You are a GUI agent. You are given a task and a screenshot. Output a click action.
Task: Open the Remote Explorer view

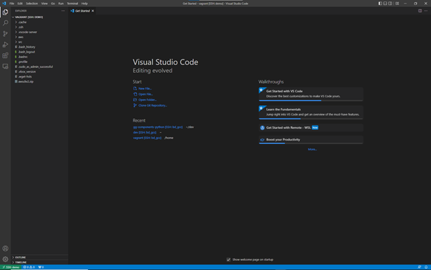pyautogui.click(x=6, y=66)
